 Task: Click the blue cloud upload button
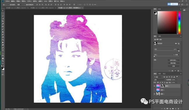[173, 4]
